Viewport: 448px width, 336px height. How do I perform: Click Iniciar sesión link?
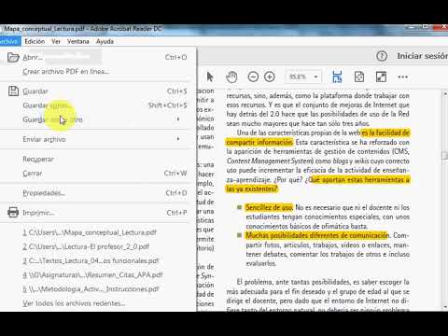[x=422, y=56]
